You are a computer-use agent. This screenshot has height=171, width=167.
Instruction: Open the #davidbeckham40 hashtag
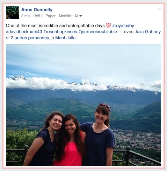coord(24,32)
